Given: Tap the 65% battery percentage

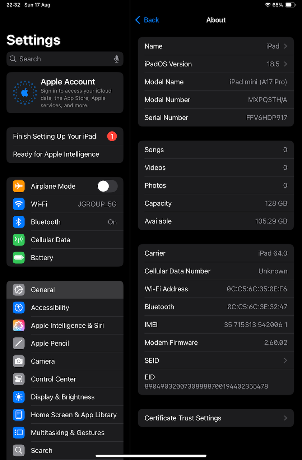Looking at the screenshot, I should point(278,5).
